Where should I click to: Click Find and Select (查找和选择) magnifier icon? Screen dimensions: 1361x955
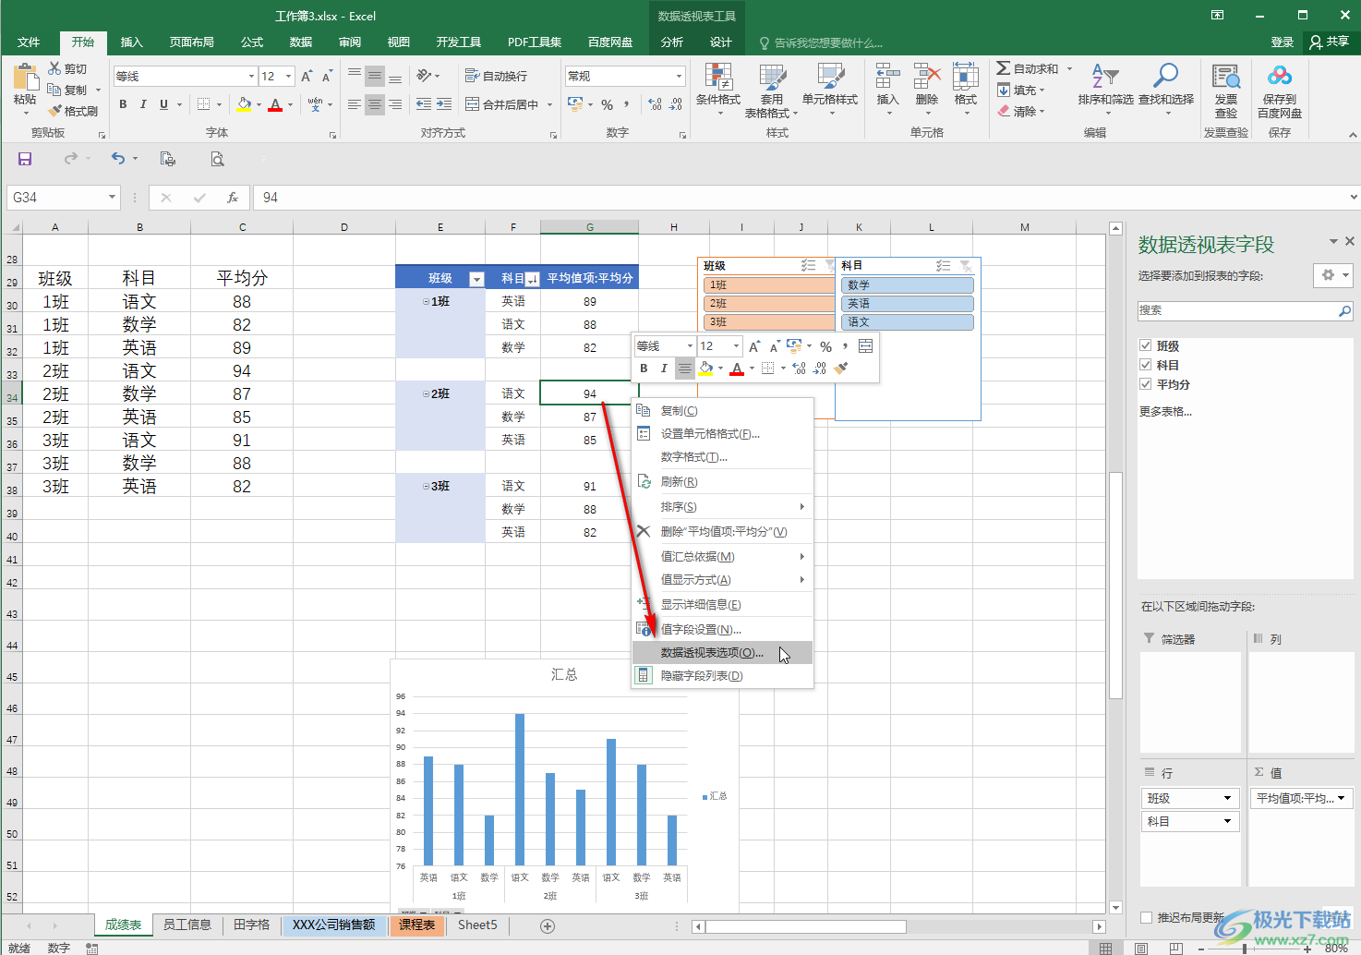(1165, 77)
